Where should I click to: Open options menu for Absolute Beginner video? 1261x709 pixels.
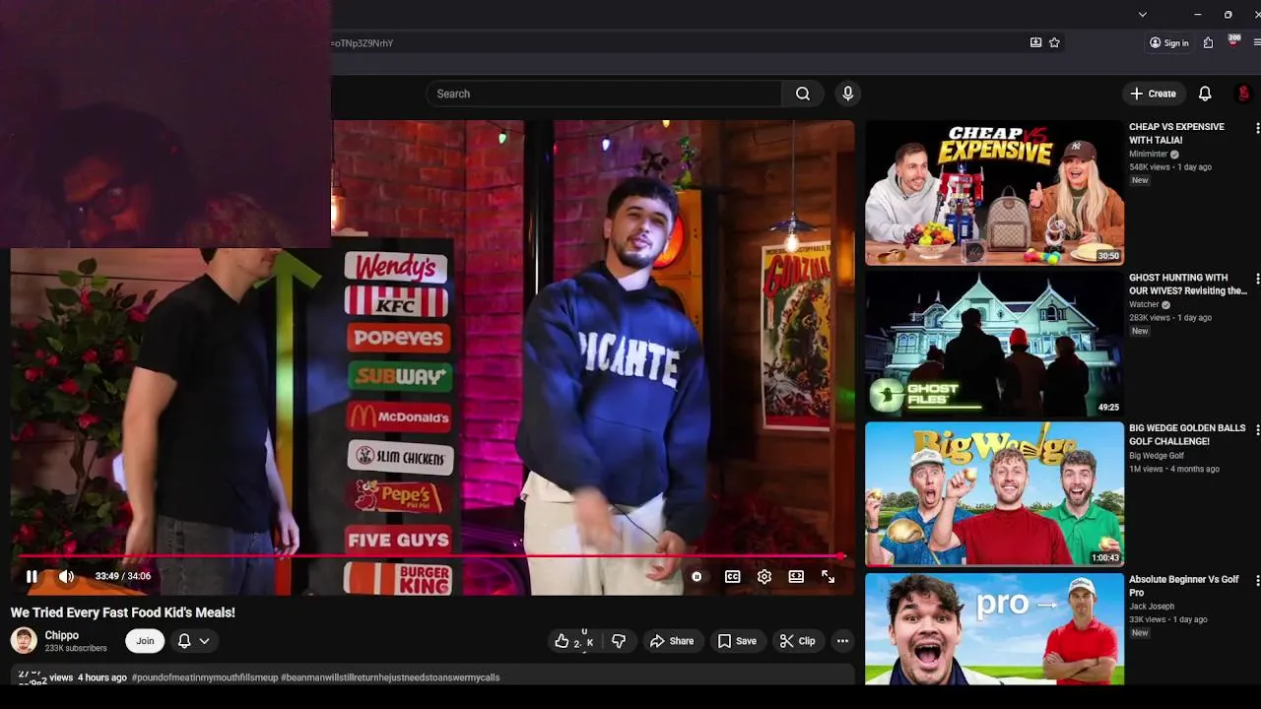pos(1256,580)
